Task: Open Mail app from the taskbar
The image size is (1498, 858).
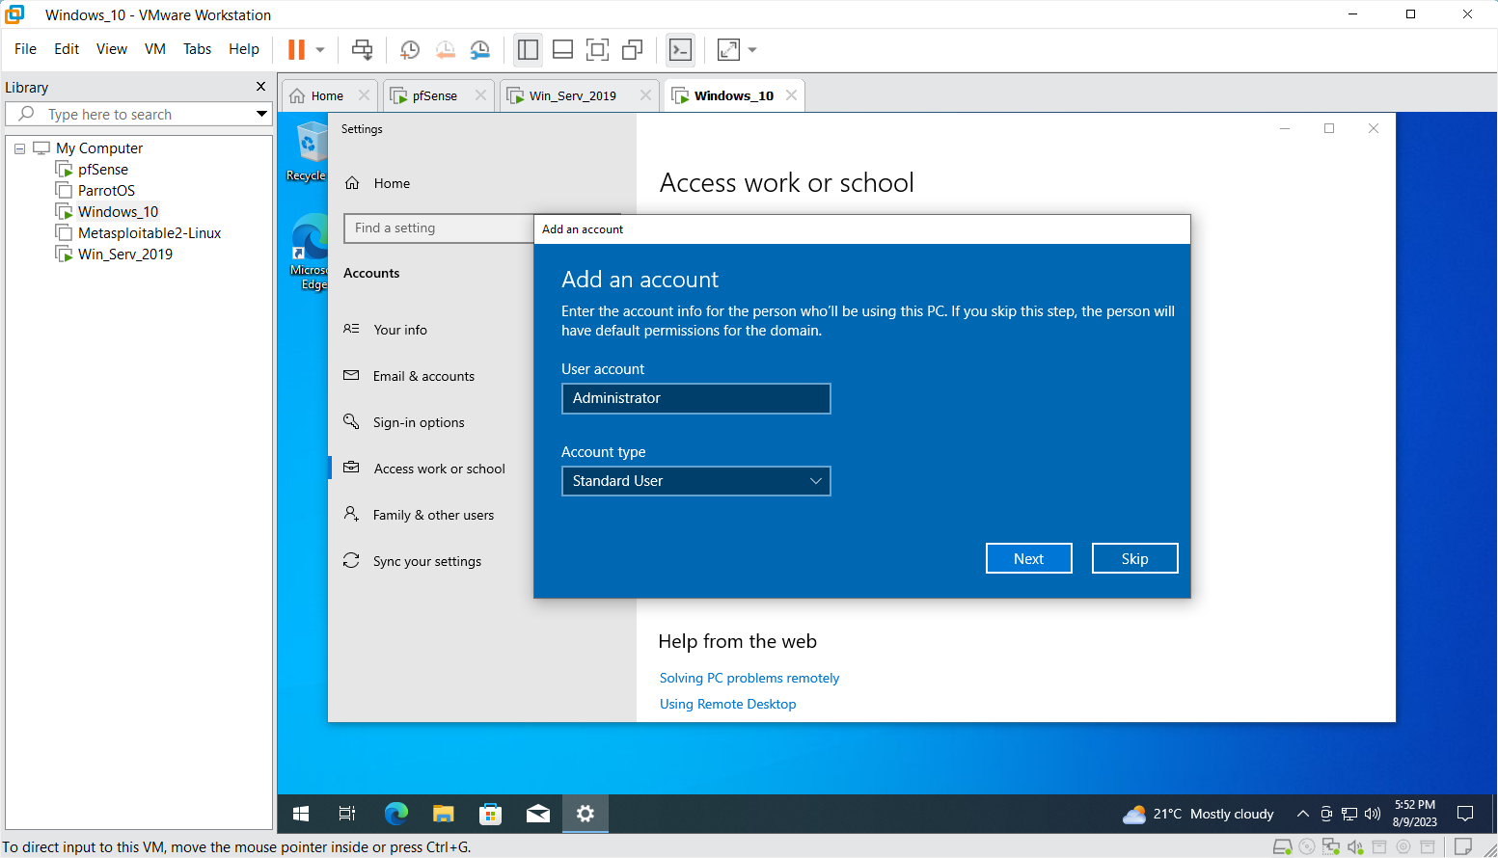Action: pyautogui.click(x=537, y=814)
